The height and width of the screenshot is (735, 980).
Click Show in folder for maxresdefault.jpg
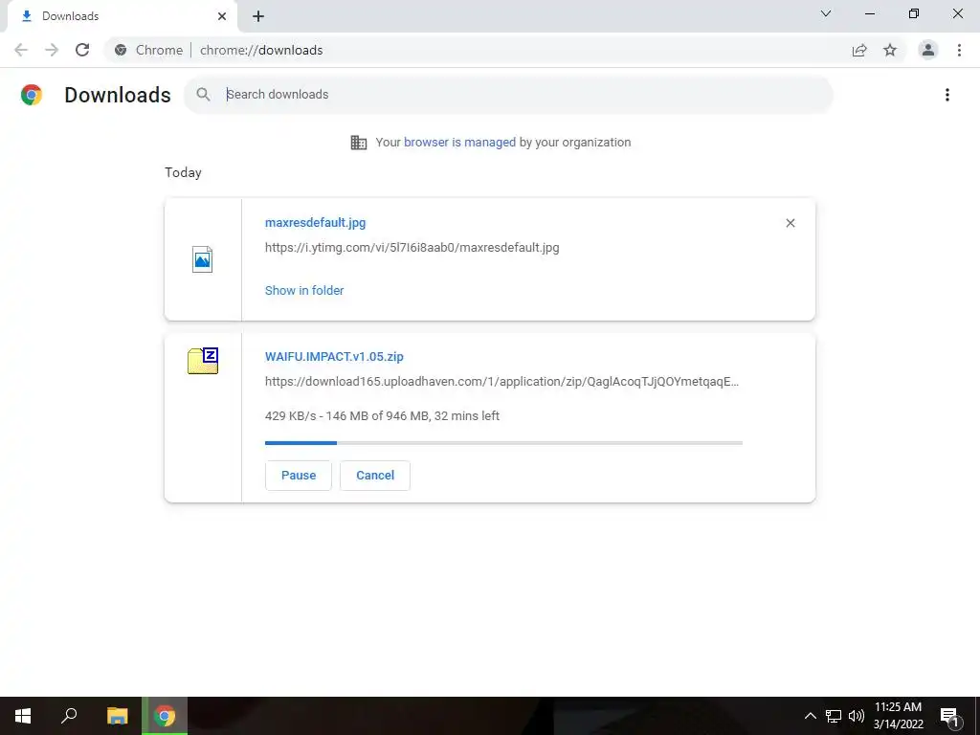[x=304, y=290]
